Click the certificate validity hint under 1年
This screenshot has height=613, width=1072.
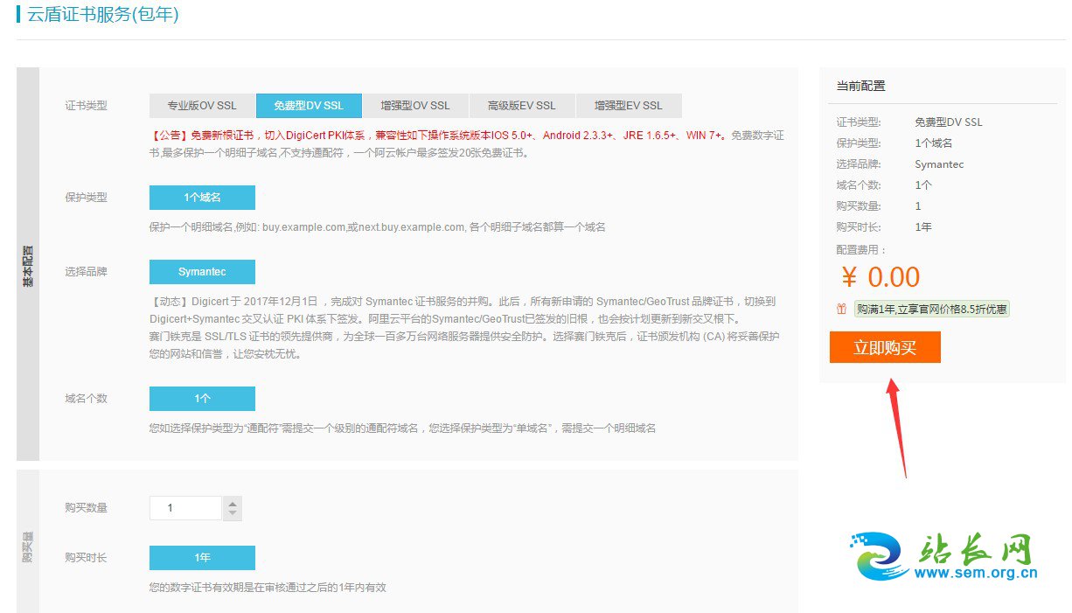(x=268, y=588)
